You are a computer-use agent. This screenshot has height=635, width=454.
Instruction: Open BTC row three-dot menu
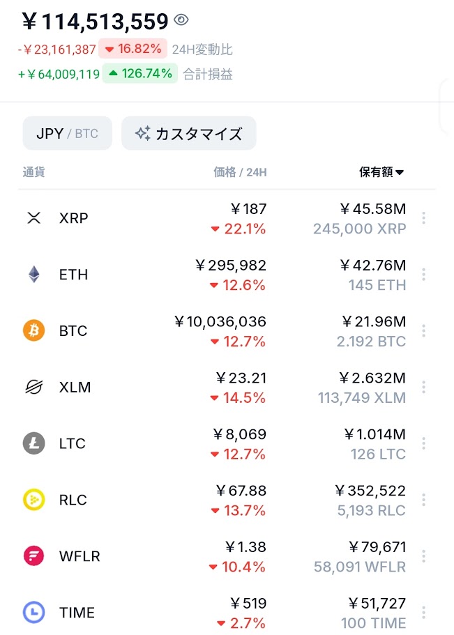point(423,330)
